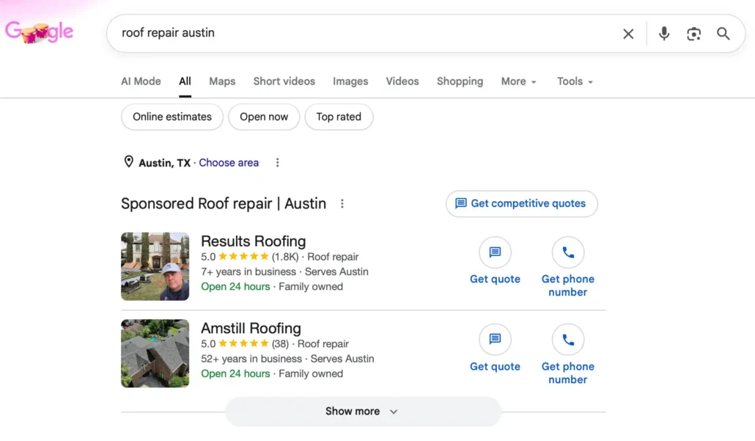The height and width of the screenshot is (441, 755).
Task: Submit search with magnifying glass icon
Action: [723, 34]
